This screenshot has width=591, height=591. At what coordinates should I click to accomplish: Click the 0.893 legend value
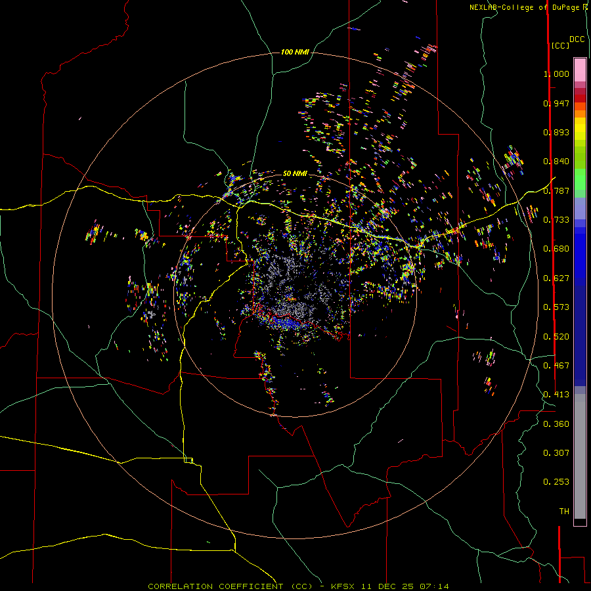pos(556,132)
